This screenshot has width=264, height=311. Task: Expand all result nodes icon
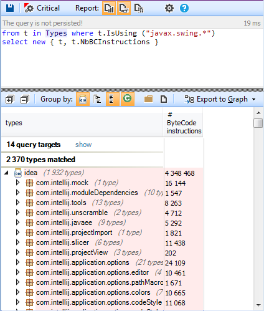tap(10, 99)
